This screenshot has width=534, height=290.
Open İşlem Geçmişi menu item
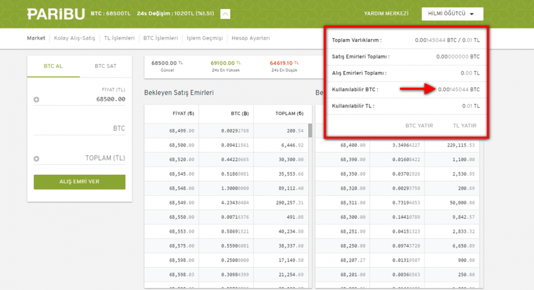[204, 38]
